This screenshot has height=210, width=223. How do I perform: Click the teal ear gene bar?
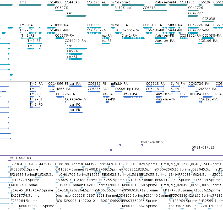tap(77, 16)
